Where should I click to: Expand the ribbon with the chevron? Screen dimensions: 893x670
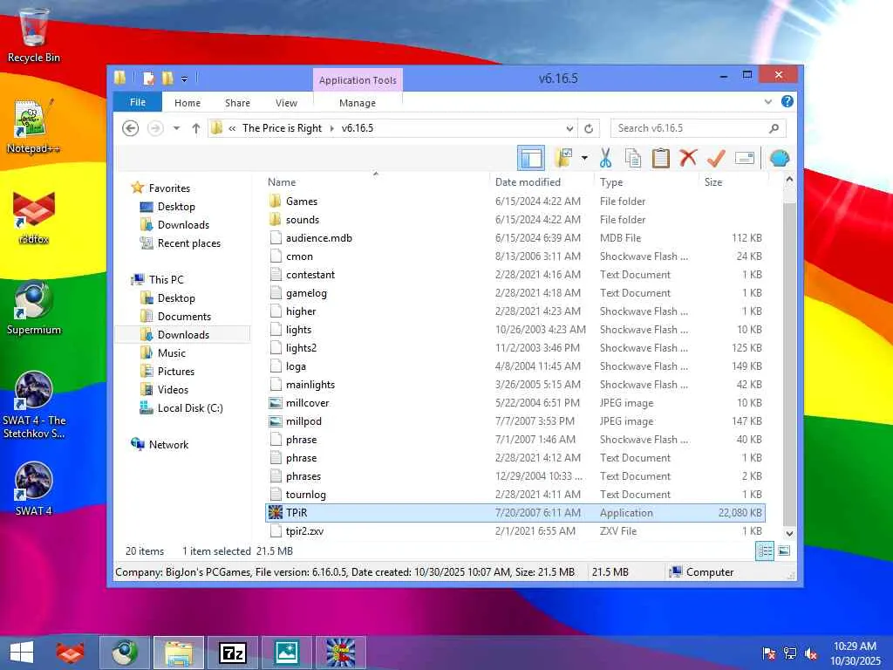(x=767, y=102)
